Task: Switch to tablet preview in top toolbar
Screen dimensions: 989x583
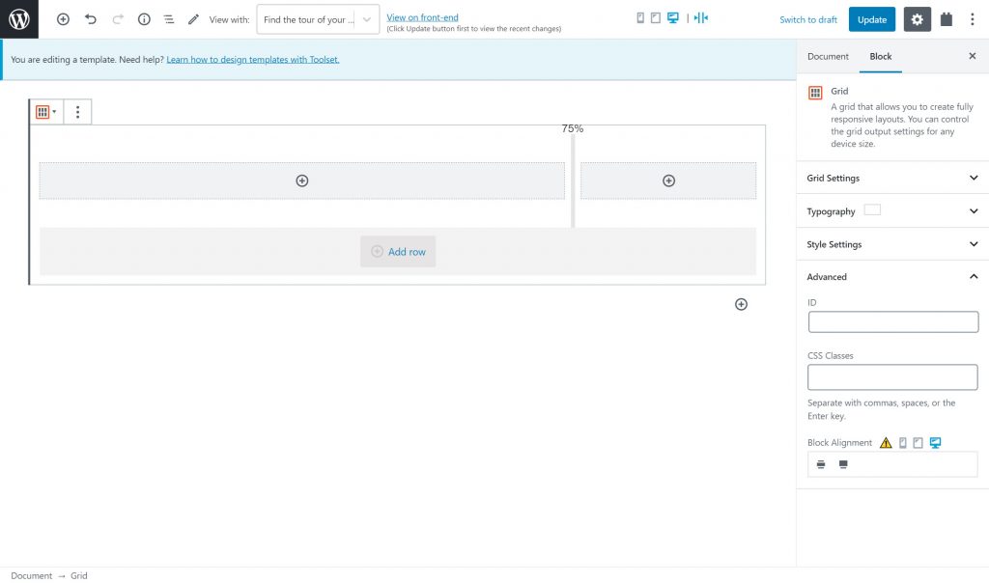Action: pyautogui.click(x=656, y=17)
